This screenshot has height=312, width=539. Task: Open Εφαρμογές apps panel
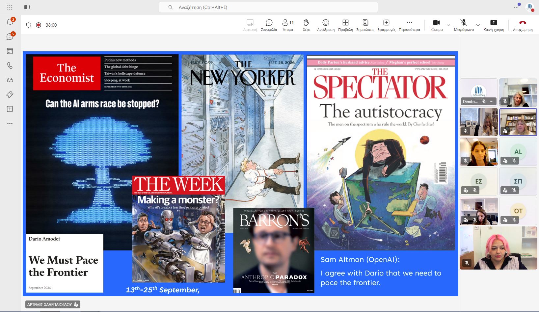(x=387, y=25)
